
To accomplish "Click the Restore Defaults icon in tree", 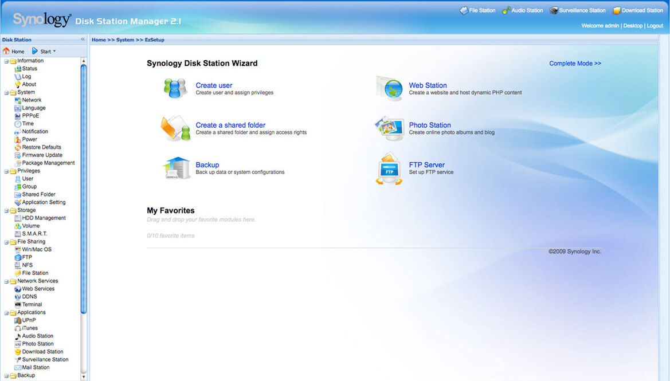I will (x=18, y=147).
